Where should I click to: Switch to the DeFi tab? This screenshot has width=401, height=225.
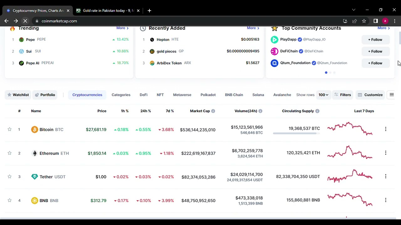click(143, 95)
